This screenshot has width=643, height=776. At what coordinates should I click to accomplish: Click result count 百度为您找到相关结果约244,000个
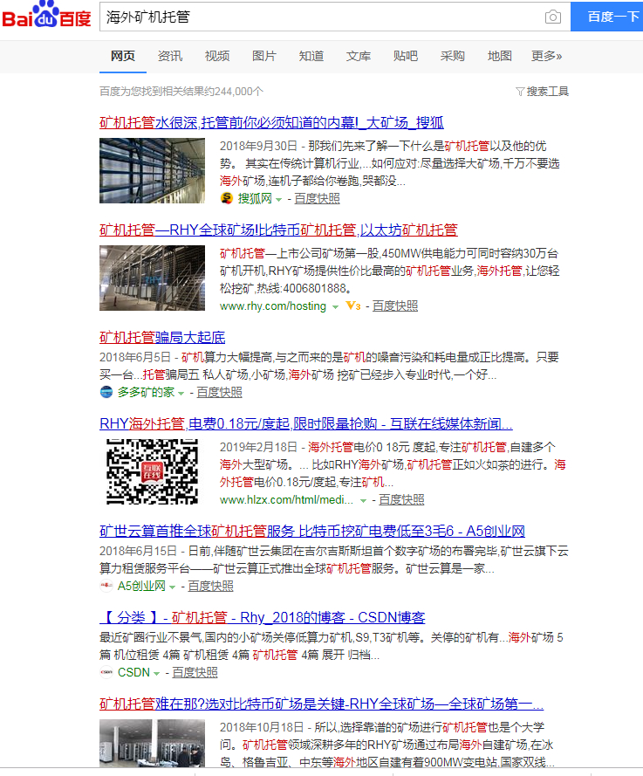click(x=181, y=92)
